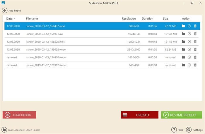The width and height of the screenshot is (205, 134).
Task: Play the sshow_2020-01-15_134810.webm entry
Action: (x=189, y=57)
